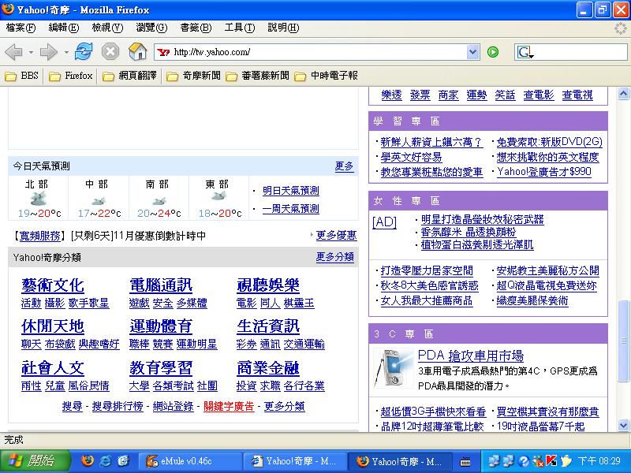Go to Home page via house icon
The width and height of the screenshot is (631, 473).
pos(137,52)
